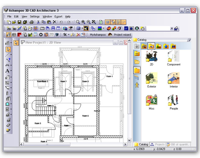Expand the dimension tool dropdown arrow
Screen dimensions: 200x158
(x=11, y=65)
